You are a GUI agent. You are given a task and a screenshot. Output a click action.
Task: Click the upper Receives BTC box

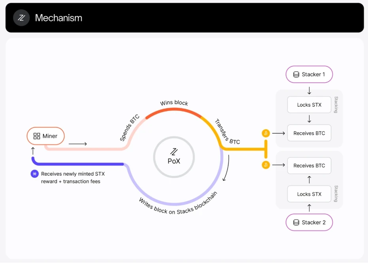[309, 133]
